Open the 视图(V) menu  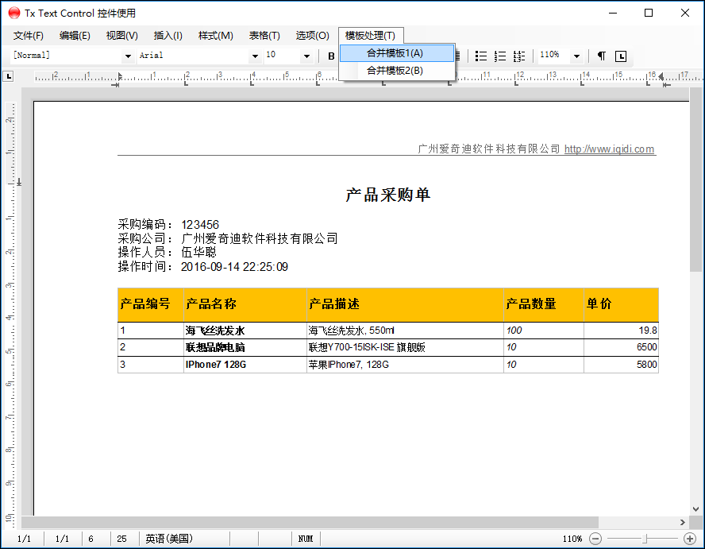pos(121,36)
